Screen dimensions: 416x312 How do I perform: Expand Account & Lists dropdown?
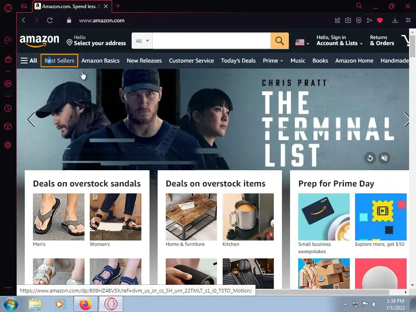(x=339, y=40)
